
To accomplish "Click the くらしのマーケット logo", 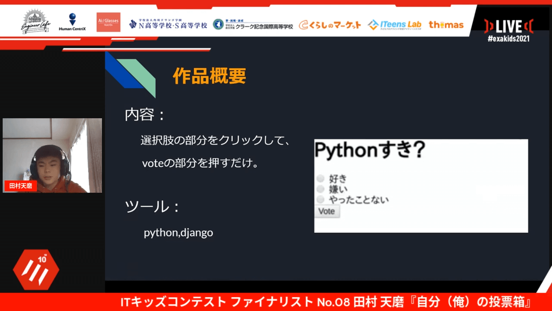I will pos(330,25).
